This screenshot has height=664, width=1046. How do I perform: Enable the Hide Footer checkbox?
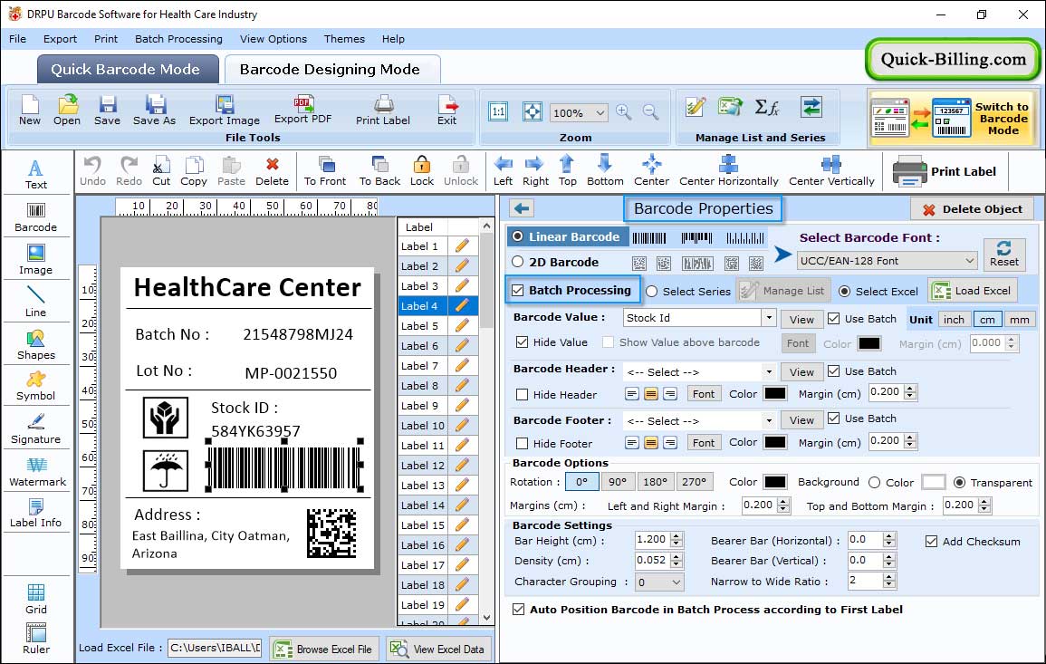pos(523,443)
